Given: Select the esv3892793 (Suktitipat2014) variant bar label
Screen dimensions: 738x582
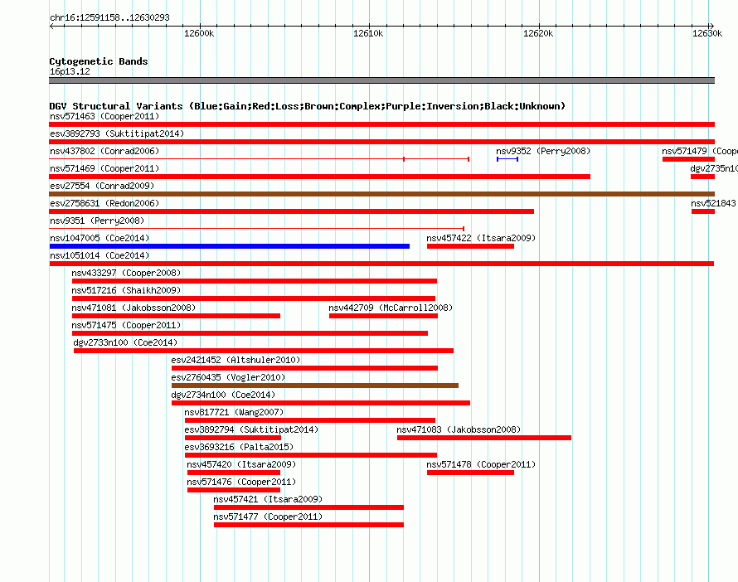Looking at the screenshot, I should tap(117, 133).
